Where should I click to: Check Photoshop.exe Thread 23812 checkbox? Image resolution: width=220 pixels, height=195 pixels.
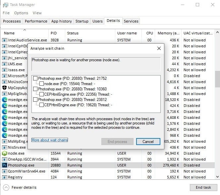coord(35,100)
